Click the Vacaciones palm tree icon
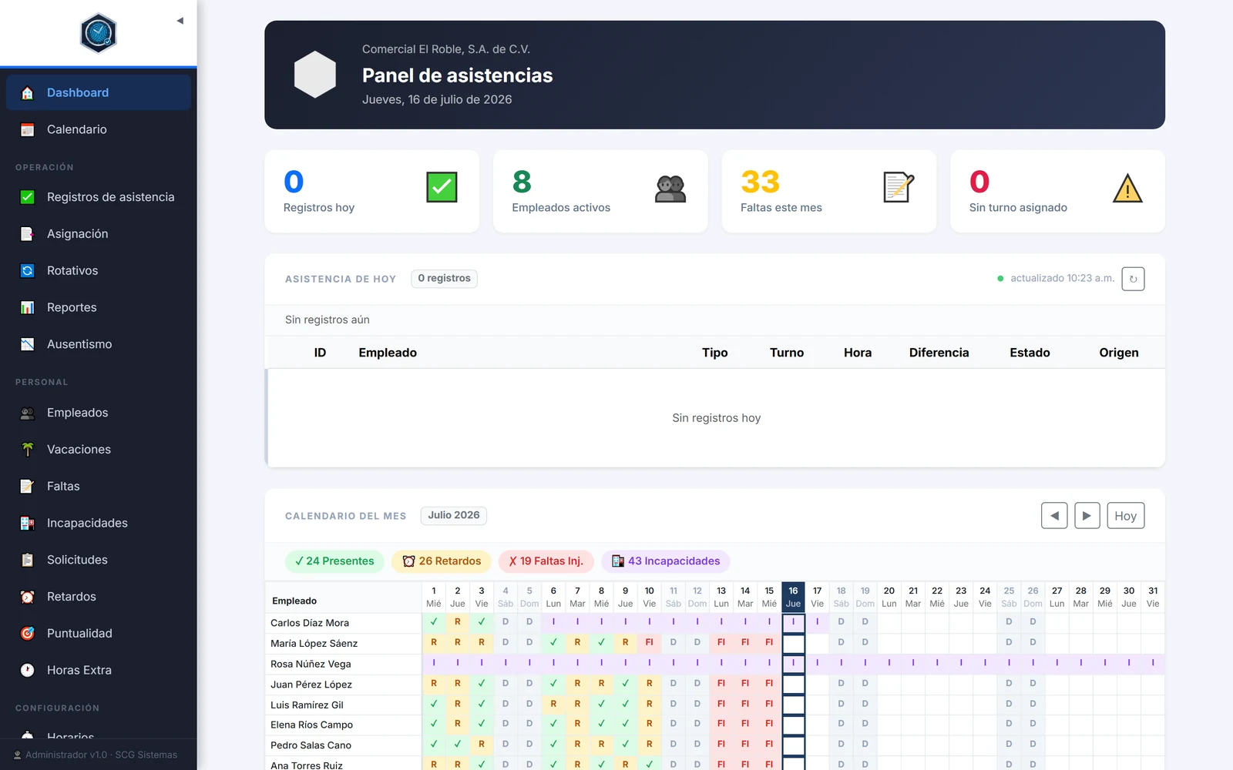This screenshot has height=770, width=1233. point(28,450)
